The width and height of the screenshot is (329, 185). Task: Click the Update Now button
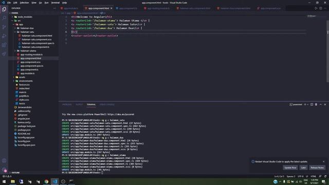pyautogui.click(x=290, y=168)
